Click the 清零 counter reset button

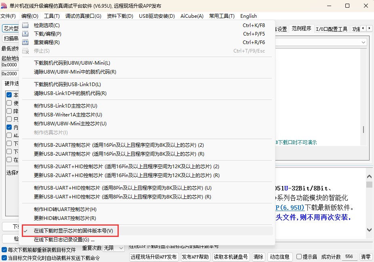(x=366, y=257)
